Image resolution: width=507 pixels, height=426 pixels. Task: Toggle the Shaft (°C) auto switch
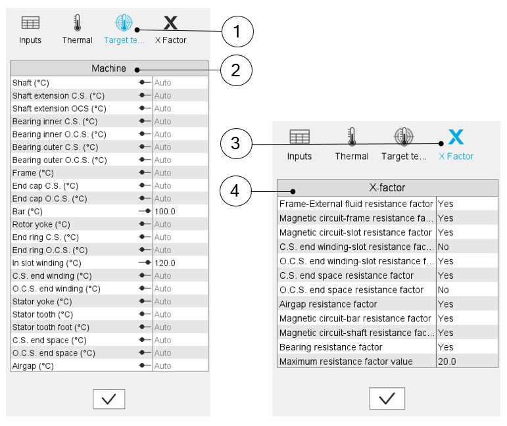(145, 83)
